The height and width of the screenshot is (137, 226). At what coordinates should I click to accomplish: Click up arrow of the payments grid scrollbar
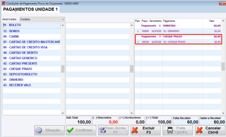(223, 21)
